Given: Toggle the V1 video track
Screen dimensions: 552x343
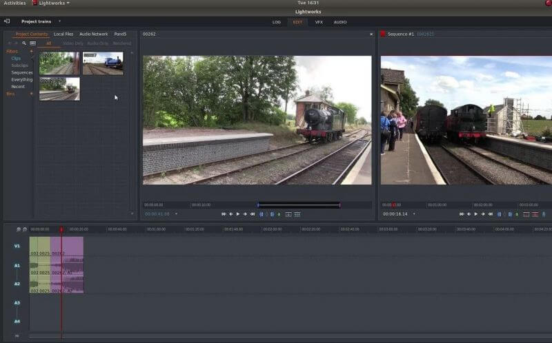Looking at the screenshot, I should (17, 246).
